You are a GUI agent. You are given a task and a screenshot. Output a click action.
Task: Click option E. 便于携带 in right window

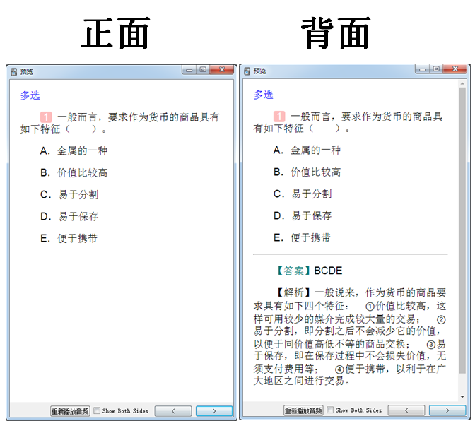(302, 238)
